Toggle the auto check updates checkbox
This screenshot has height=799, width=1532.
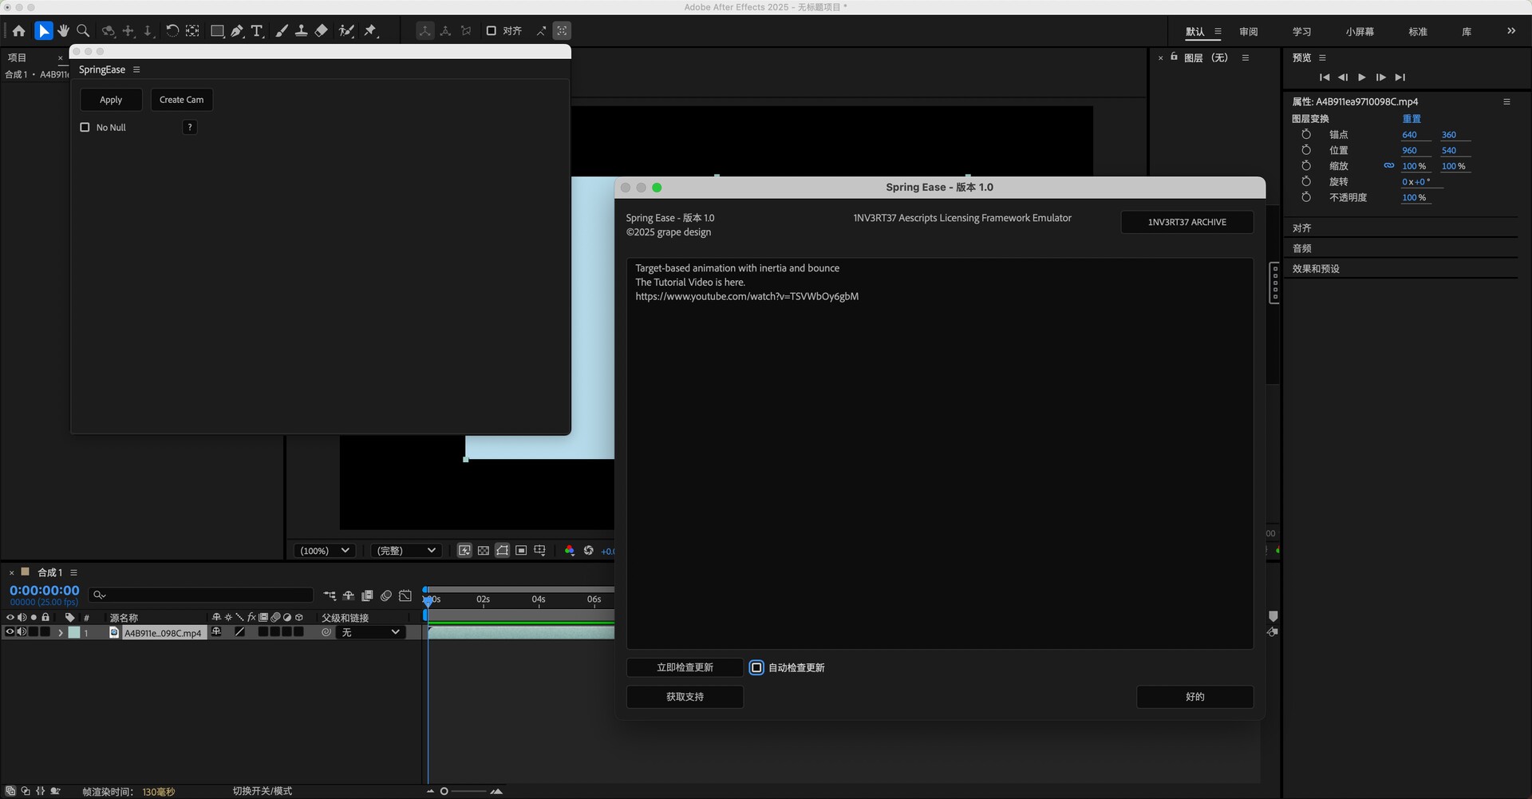[x=756, y=667]
